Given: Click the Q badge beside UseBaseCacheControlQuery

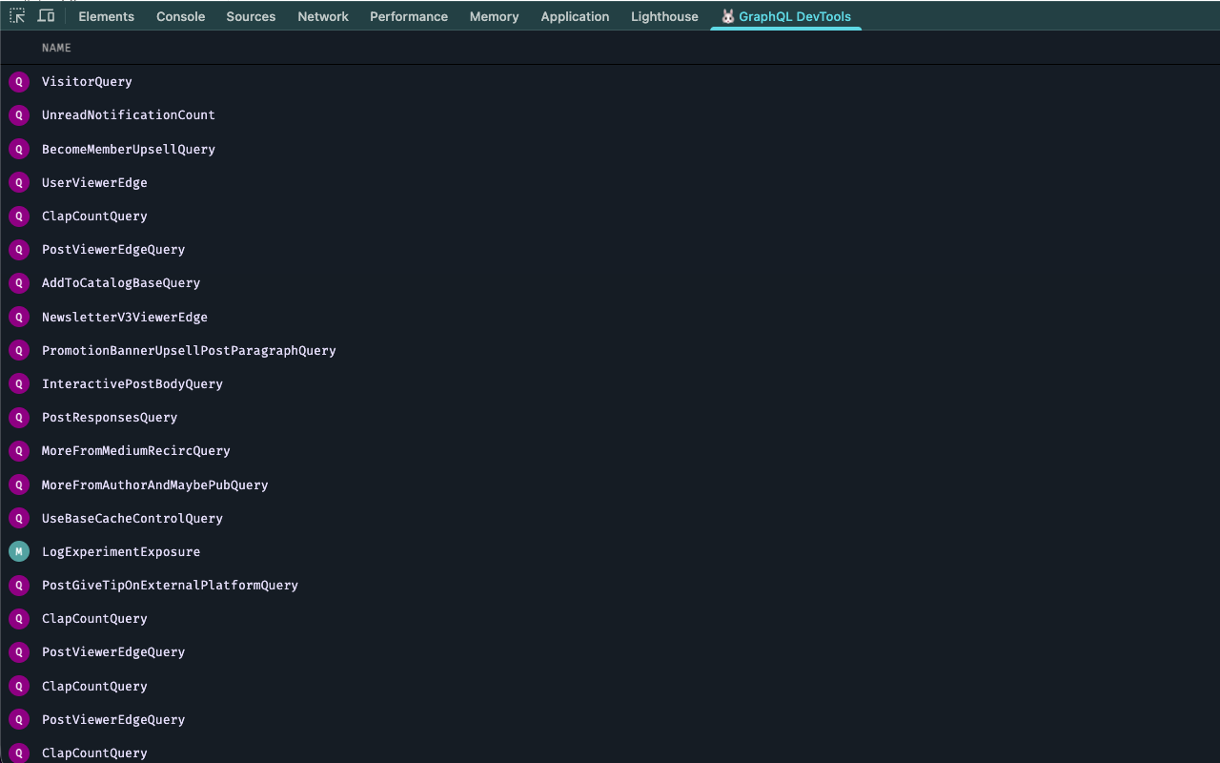Looking at the screenshot, I should click(19, 518).
